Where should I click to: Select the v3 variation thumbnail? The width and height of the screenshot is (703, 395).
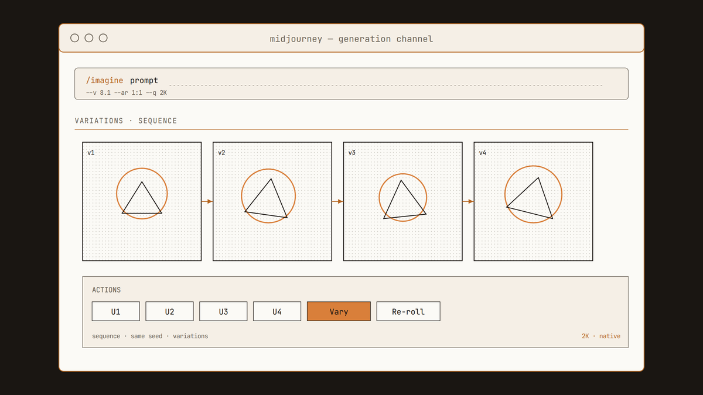(x=403, y=201)
